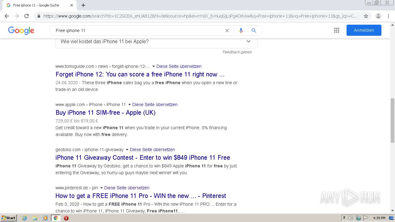Launch Internet Explorer from the taskbar
The width and height of the screenshot is (395, 222).
tap(25, 218)
